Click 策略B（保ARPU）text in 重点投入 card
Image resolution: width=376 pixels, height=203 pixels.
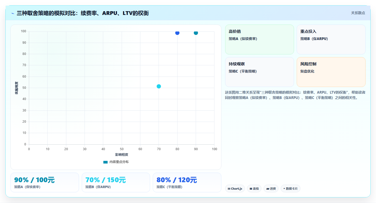(314, 39)
